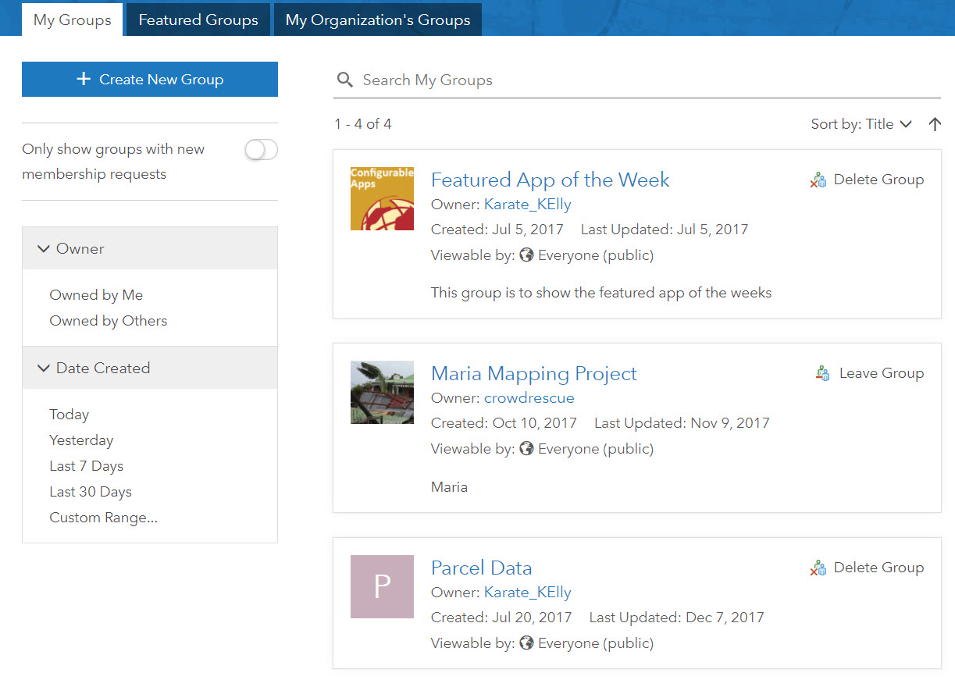
Task: Toggle new membership requests filter
Action: (261, 150)
